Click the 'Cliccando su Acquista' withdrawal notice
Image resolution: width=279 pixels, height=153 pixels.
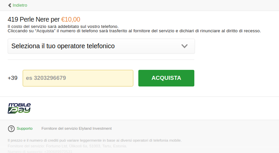point(134,31)
